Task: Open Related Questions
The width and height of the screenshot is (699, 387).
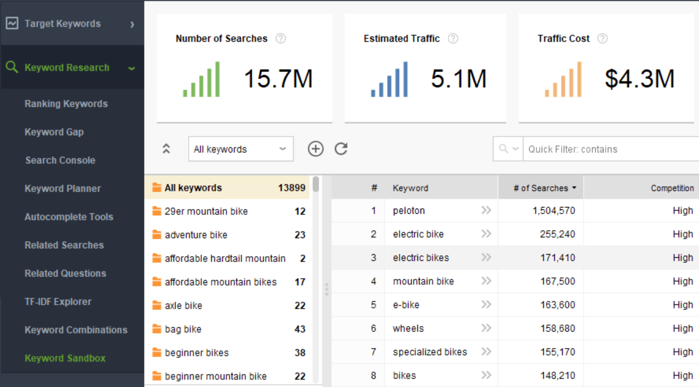Action: [65, 273]
